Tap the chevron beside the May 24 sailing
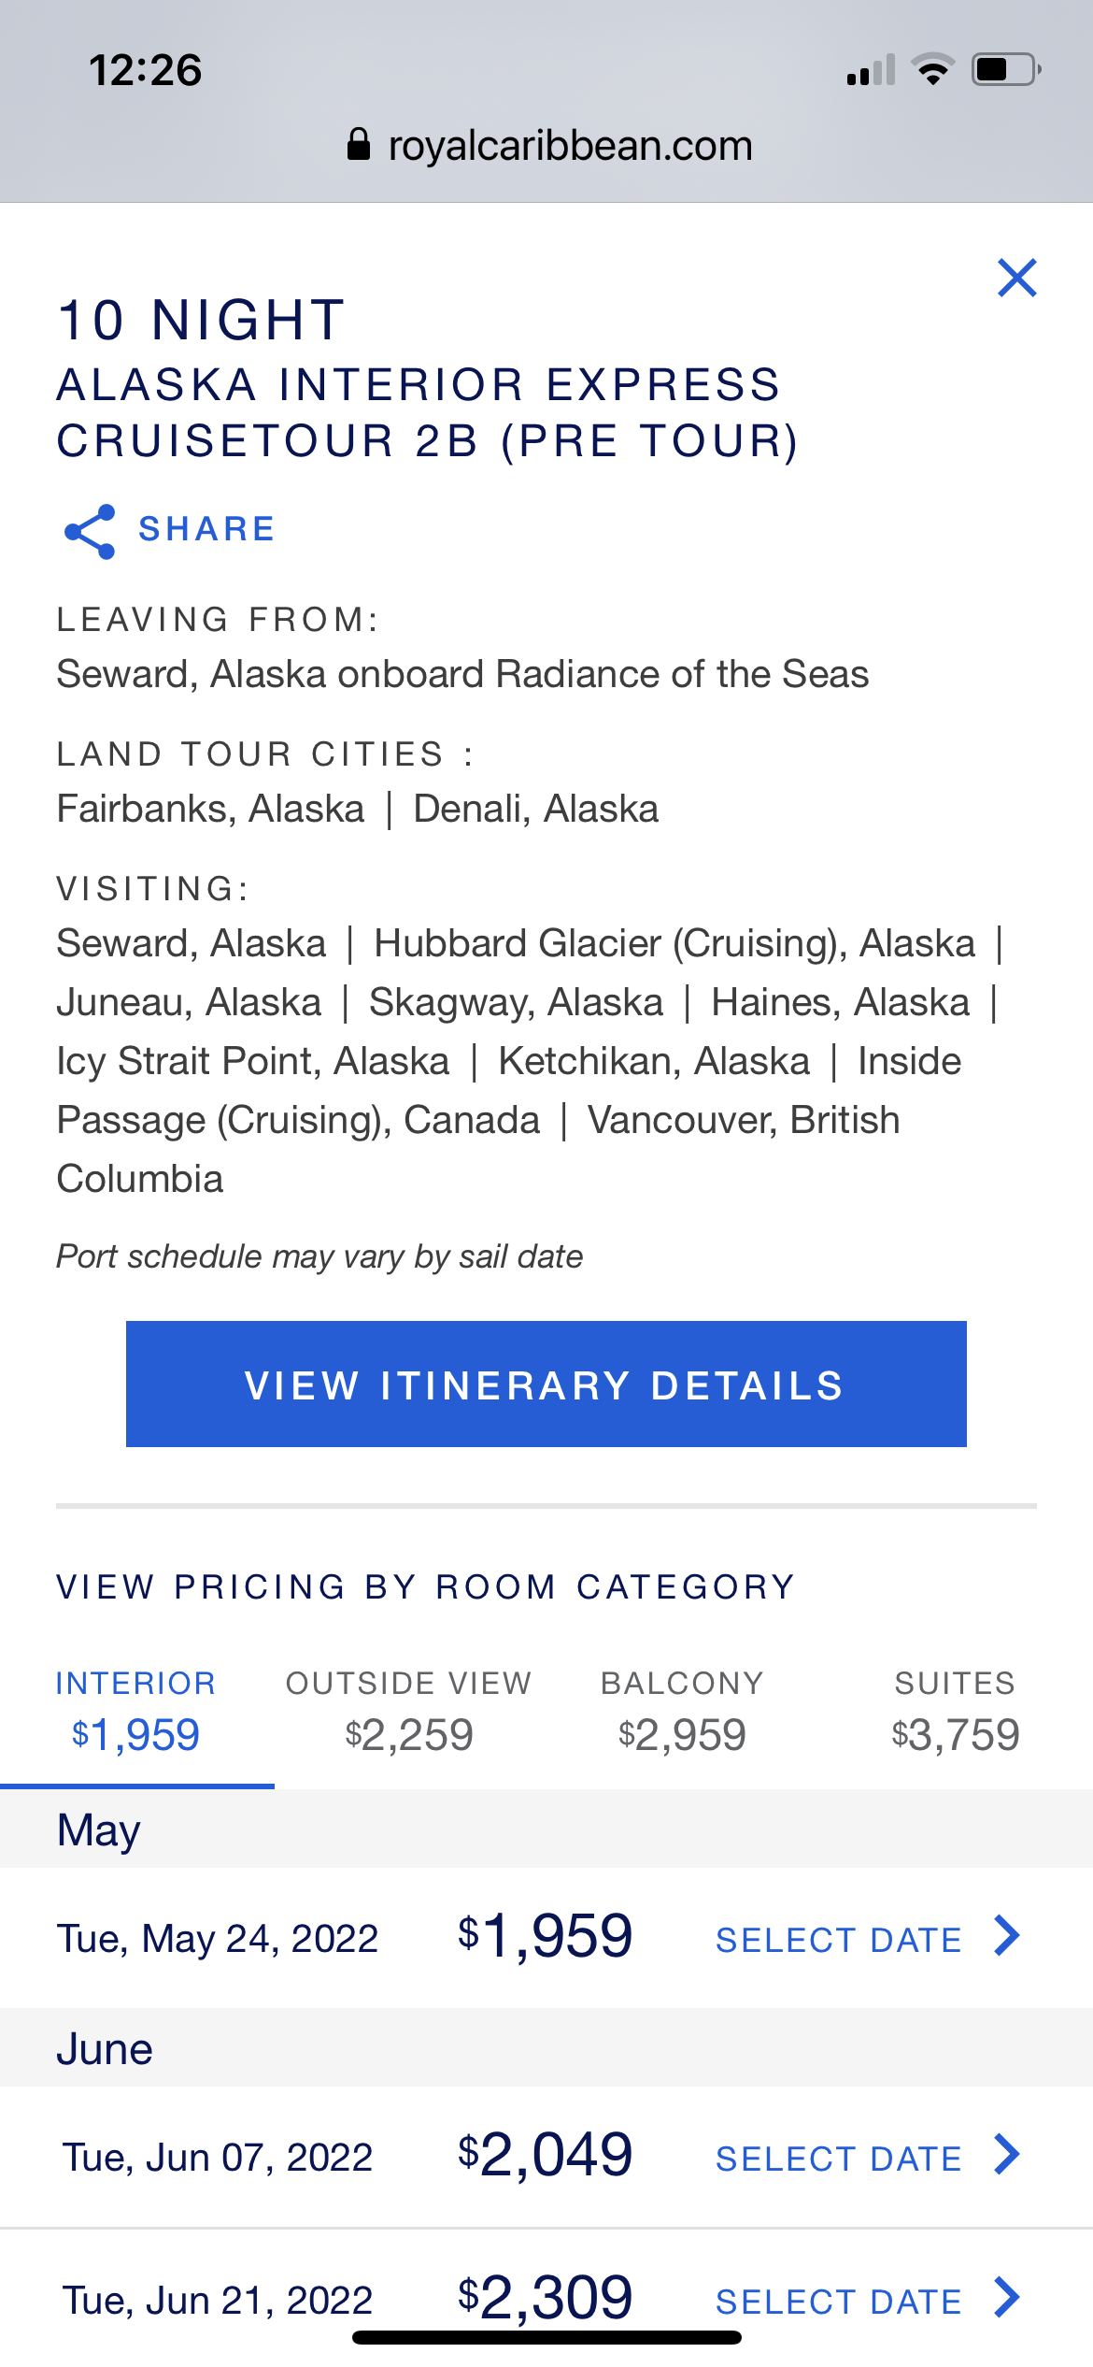 pyautogui.click(x=1007, y=1936)
